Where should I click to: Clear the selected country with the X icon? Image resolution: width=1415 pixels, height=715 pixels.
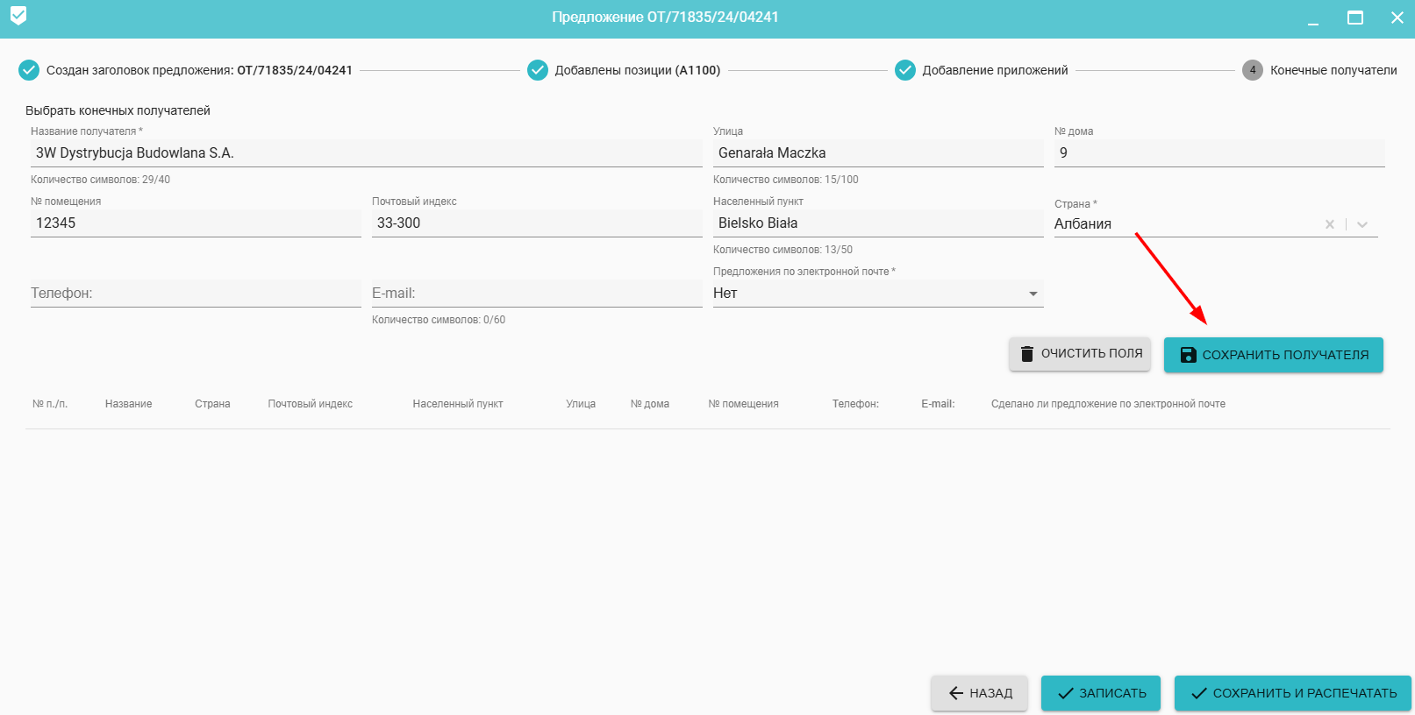(1330, 224)
